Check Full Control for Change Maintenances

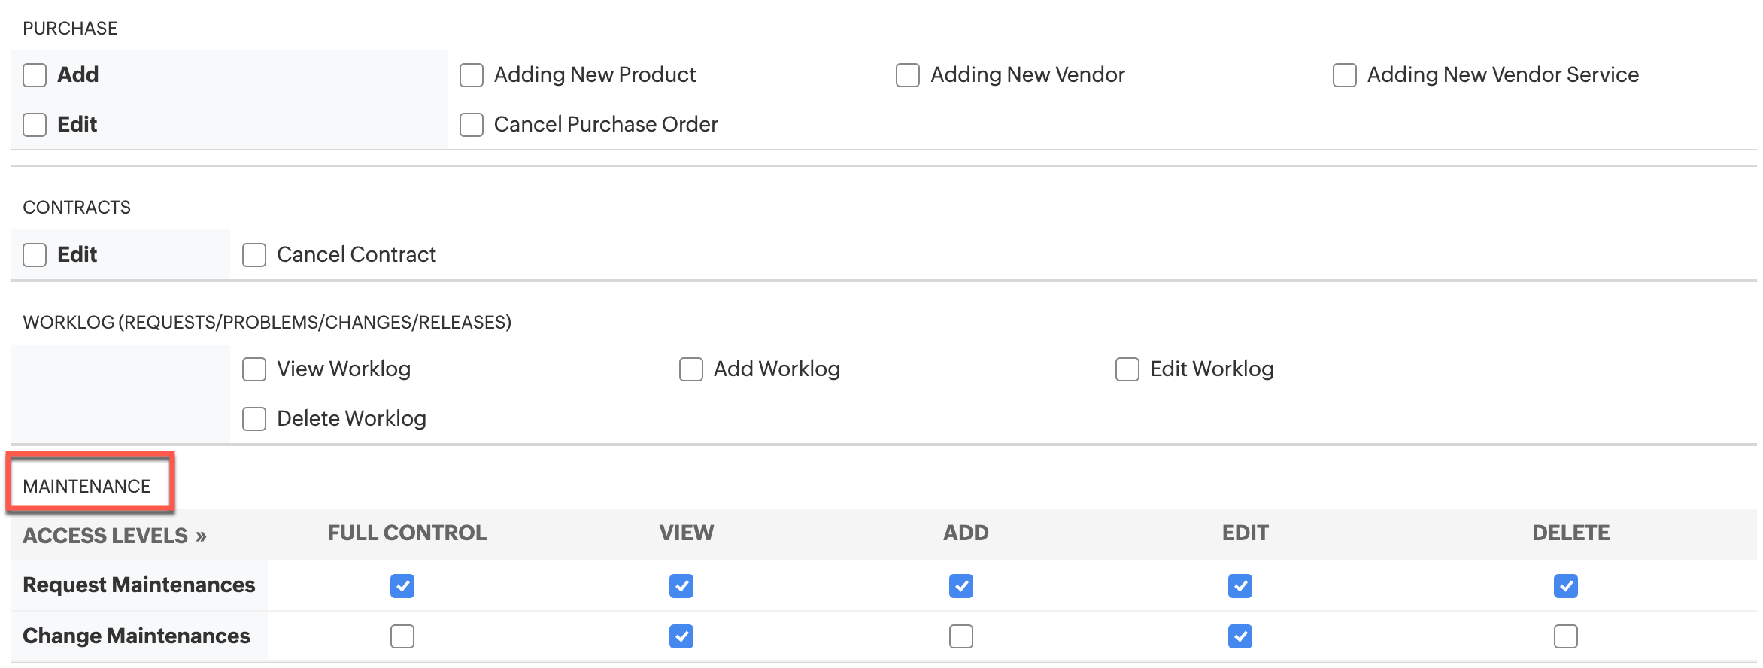click(x=402, y=636)
